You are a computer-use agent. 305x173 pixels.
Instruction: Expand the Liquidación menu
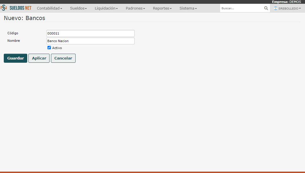106,8
